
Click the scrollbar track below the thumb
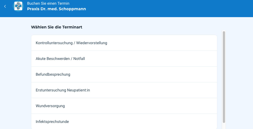click(x=224, y=126)
